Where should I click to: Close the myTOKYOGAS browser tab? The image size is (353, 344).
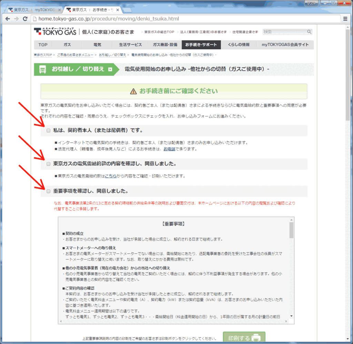59,10
